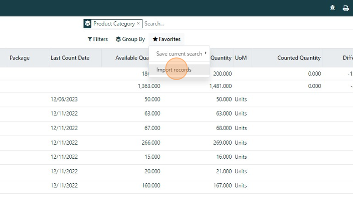Select Import records menu item

[174, 70]
